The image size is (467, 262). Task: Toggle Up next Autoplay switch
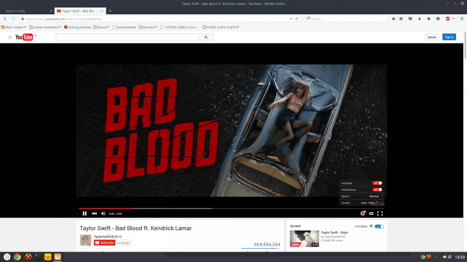click(379, 226)
